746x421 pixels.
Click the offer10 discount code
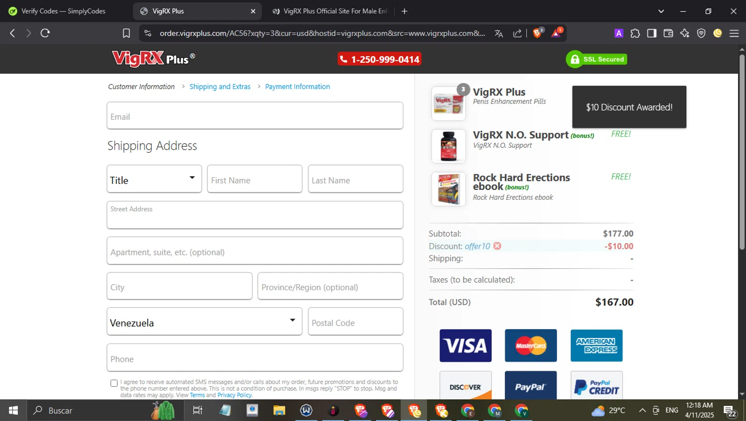(x=477, y=246)
